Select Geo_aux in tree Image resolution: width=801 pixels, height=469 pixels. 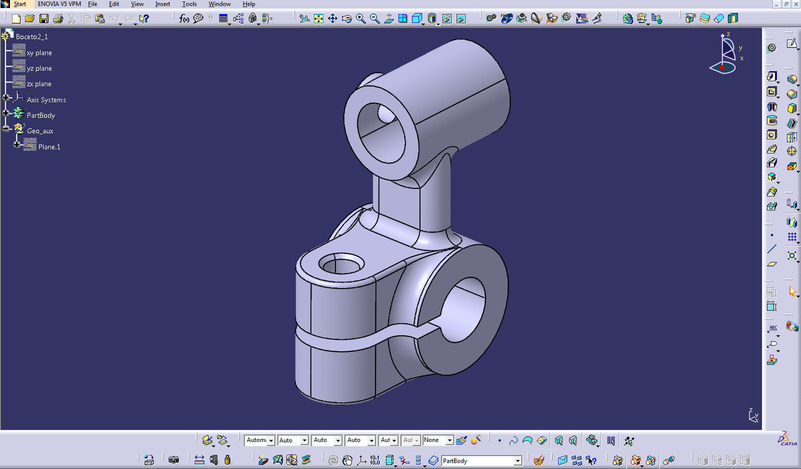(40, 131)
